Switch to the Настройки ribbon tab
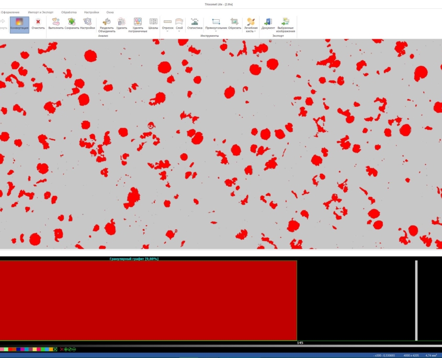Image resolution: width=442 pixels, height=358 pixels. pos(92,12)
